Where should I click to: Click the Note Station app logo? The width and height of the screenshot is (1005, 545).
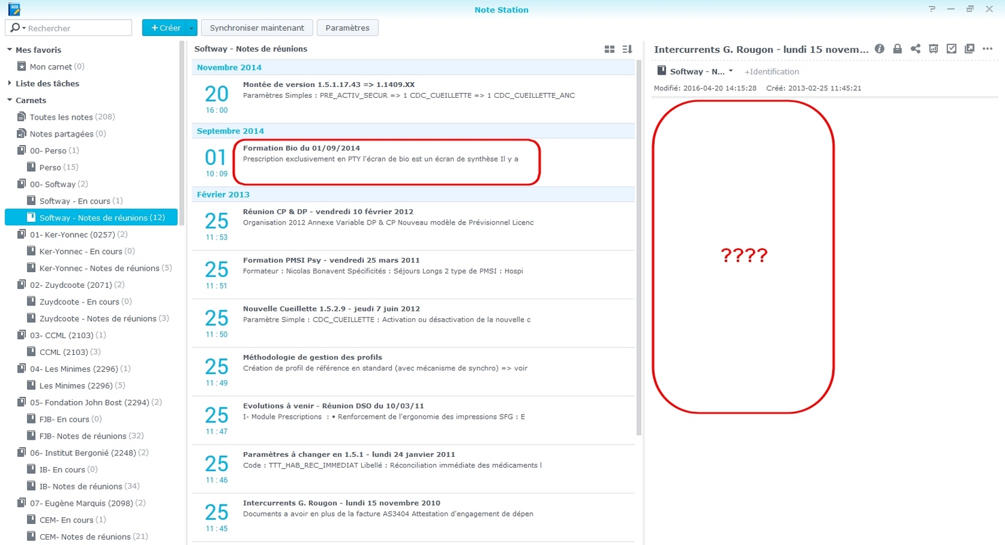tap(13, 10)
